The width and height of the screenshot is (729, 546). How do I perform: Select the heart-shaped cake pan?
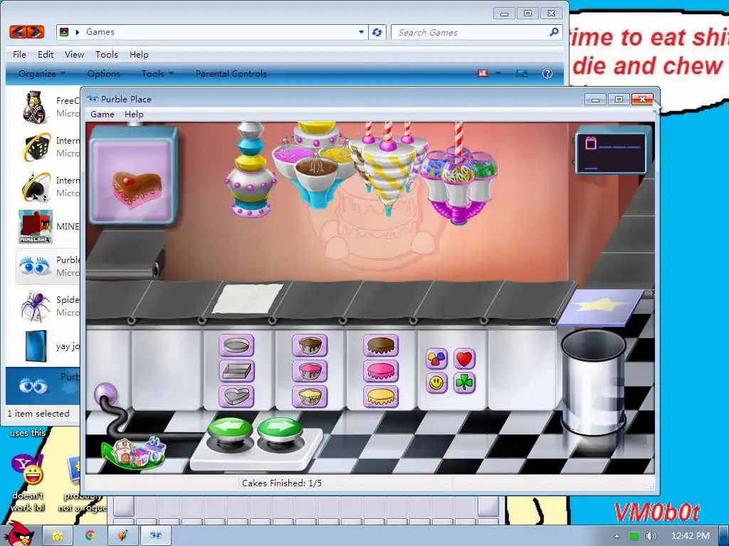click(x=236, y=397)
